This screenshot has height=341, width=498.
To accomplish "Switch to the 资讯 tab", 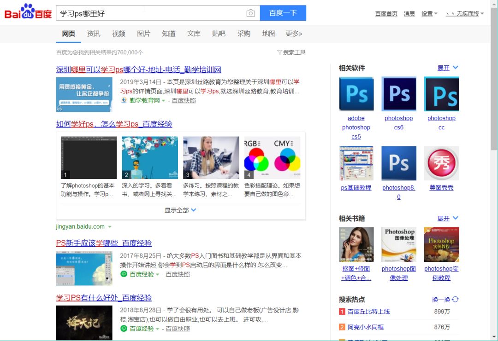I will click(x=94, y=34).
